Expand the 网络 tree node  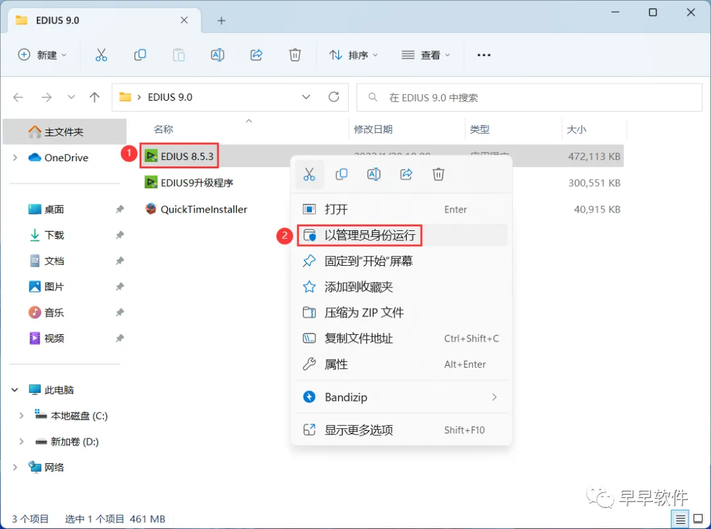tap(15, 467)
